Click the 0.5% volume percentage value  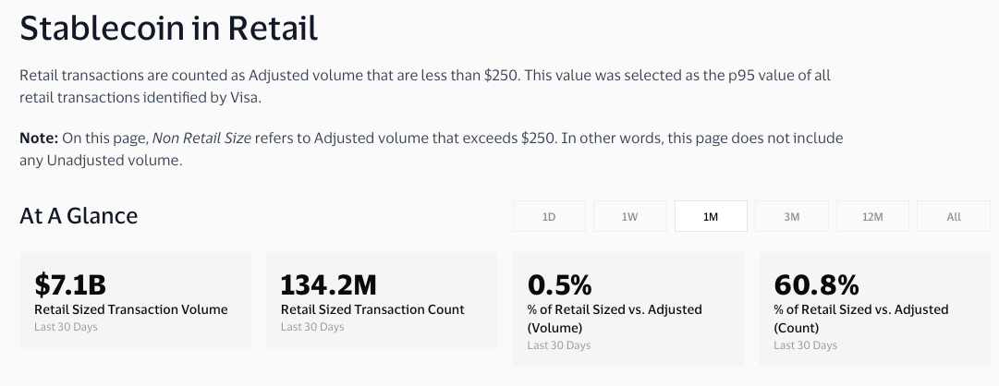click(559, 283)
